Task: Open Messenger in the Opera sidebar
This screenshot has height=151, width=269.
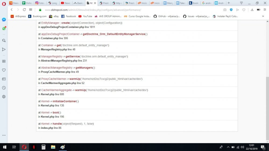Action: pyautogui.click(x=4, y=20)
